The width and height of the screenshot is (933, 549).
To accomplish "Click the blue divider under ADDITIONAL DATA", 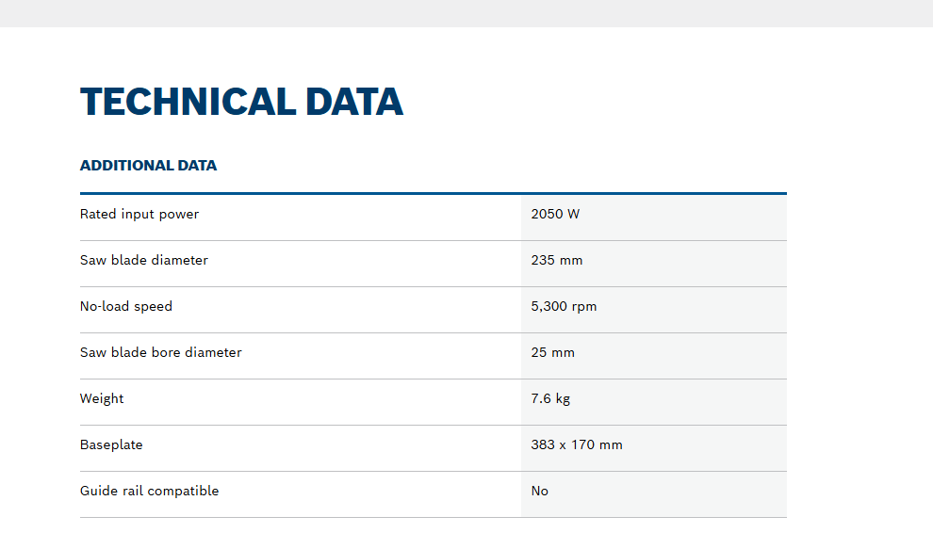I will pyautogui.click(x=433, y=193).
